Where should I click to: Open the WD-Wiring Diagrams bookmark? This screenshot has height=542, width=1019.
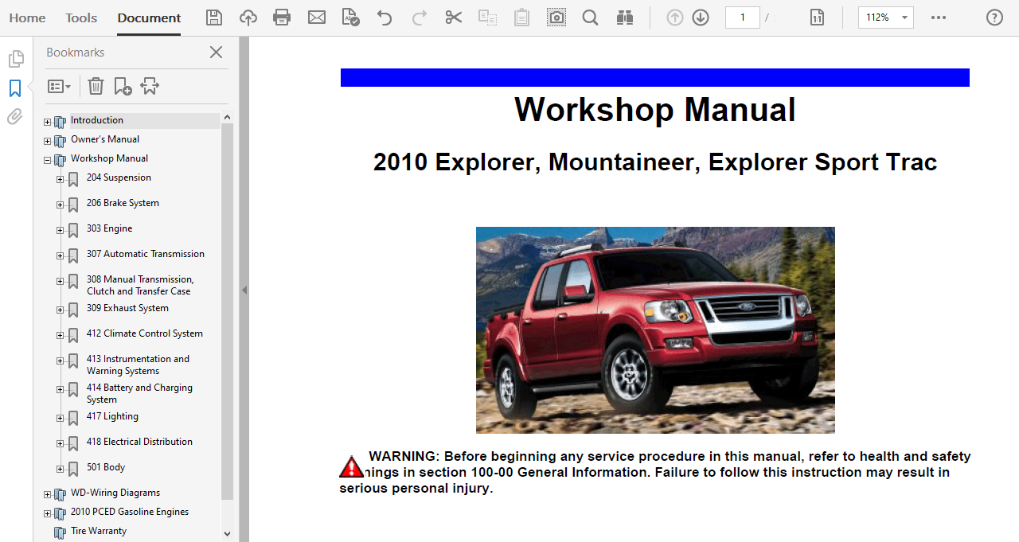[115, 493]
